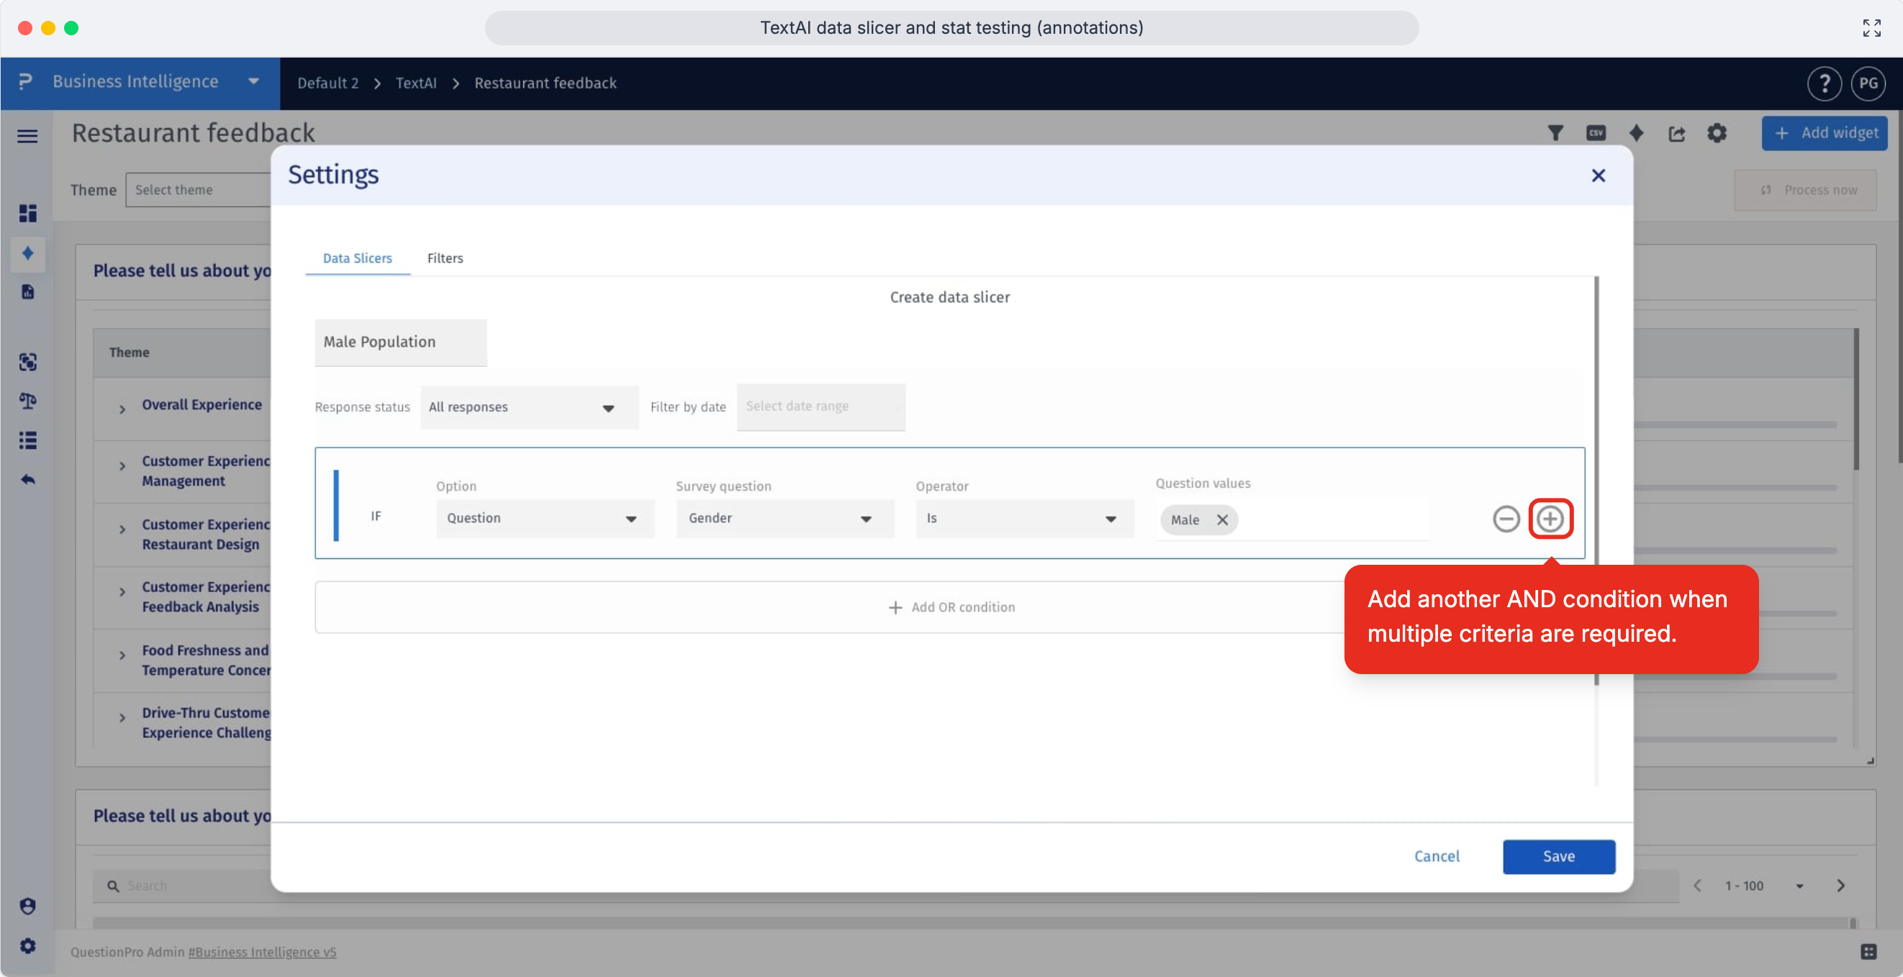
Task: Edit the Male Population slicer name field
Action: coord(400,342)
